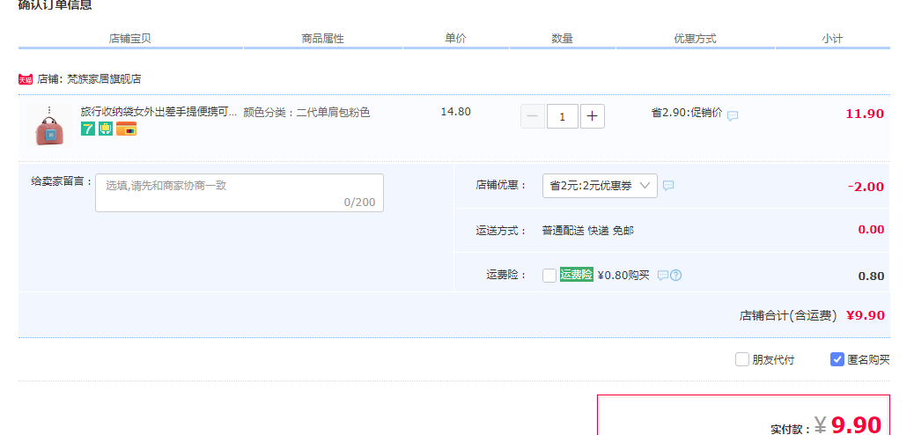Click the minus quantity button
Viewport: 914px width, 435px height.
532,116
